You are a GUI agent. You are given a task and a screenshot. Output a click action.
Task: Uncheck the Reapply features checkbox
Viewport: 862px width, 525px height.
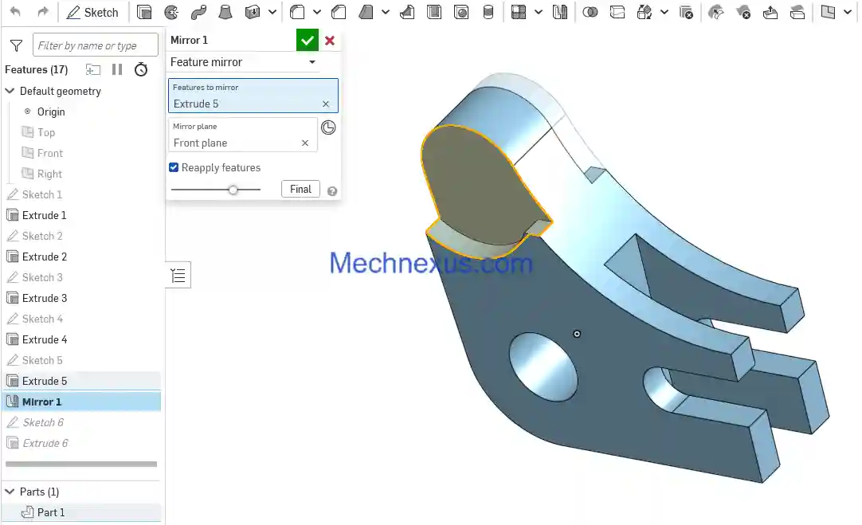[174, 167]
